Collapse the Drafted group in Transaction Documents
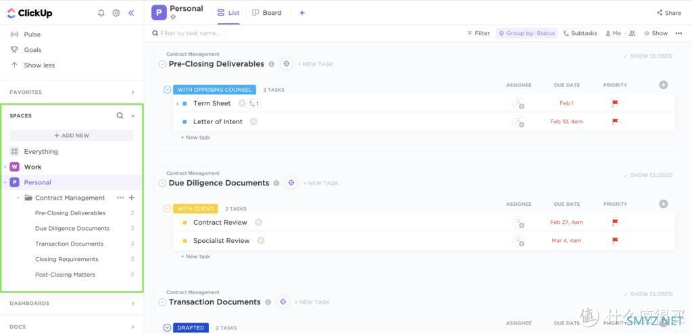The width and height of the screenshot is (692, 334). tap(167, 328)
